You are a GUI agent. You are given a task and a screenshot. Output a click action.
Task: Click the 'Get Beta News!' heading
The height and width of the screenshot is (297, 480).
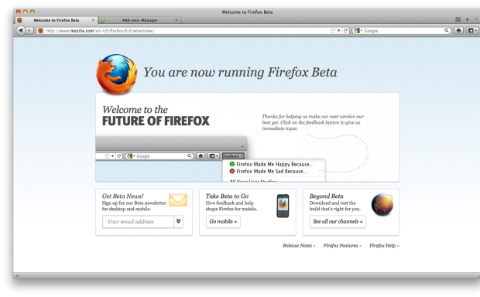[x=123, y=196]
